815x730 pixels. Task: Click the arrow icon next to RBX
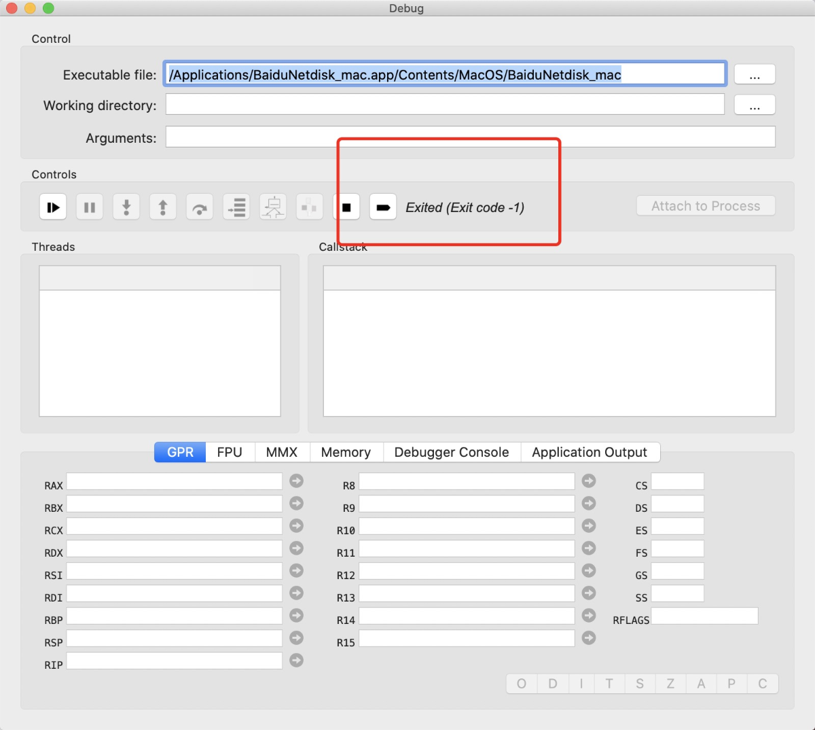tap(297, 504)
